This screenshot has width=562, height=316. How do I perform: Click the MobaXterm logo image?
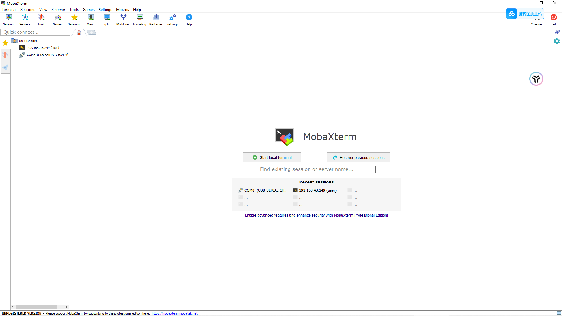point(284,137)
